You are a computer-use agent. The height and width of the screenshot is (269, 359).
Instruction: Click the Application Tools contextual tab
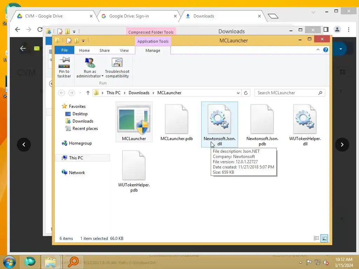point(153,41)
